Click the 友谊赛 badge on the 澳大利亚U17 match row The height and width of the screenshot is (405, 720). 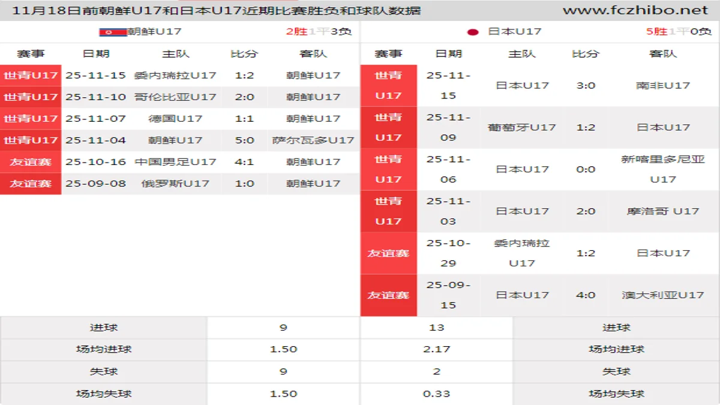[388, 295]
